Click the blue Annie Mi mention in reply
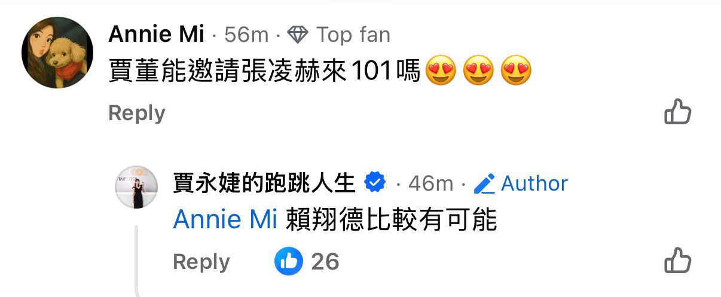 [225, 221]
